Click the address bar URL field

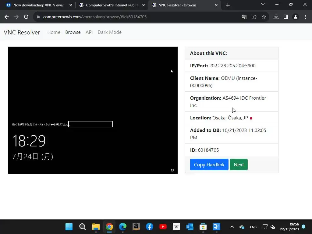point(139,17)
